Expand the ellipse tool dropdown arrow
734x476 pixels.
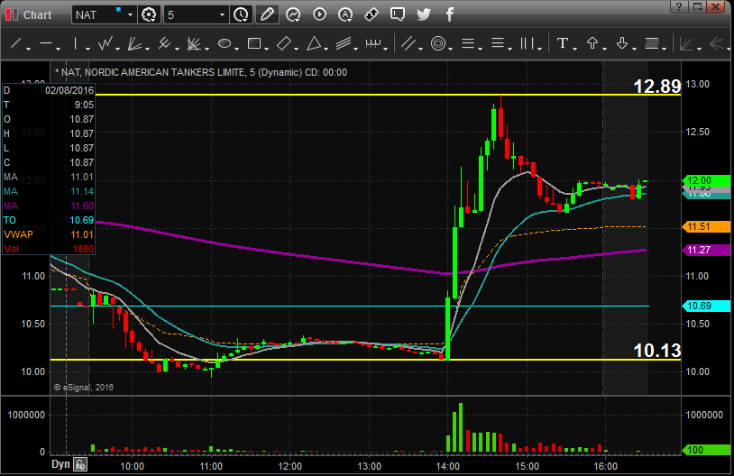click(x=236, y=48)
